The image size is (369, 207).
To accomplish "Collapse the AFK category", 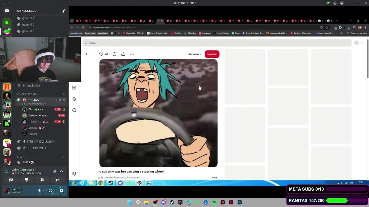I will pos(20,157).
